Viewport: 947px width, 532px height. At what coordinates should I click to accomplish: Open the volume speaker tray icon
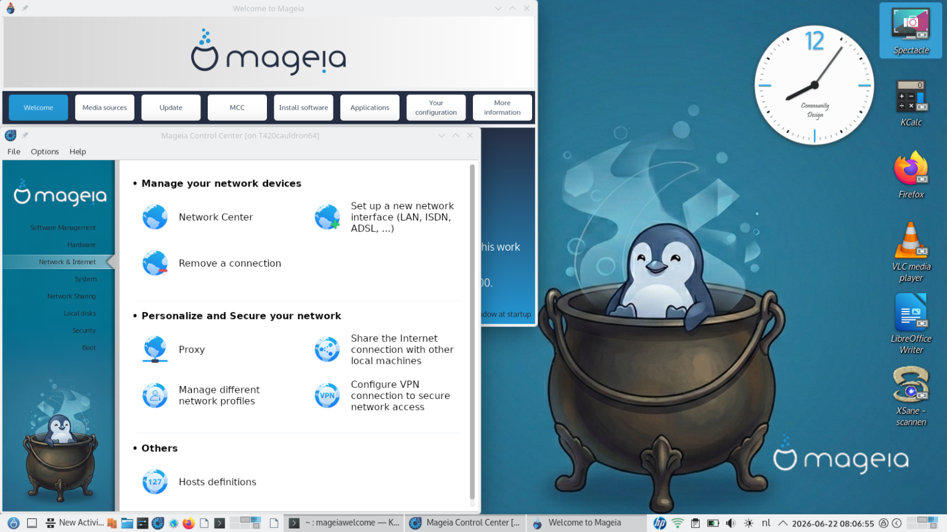731,523
